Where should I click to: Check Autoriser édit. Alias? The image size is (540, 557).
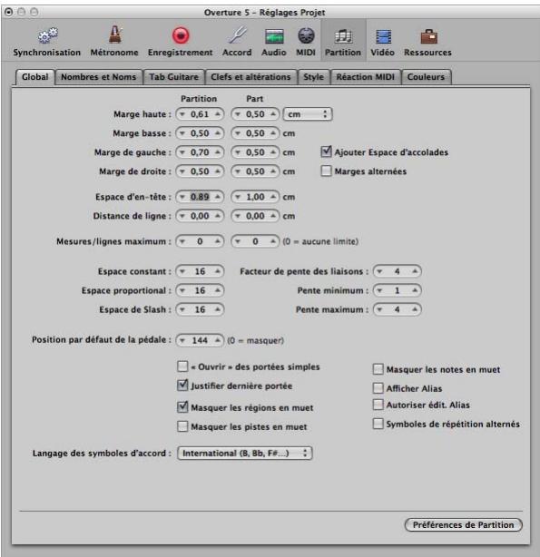378,405
